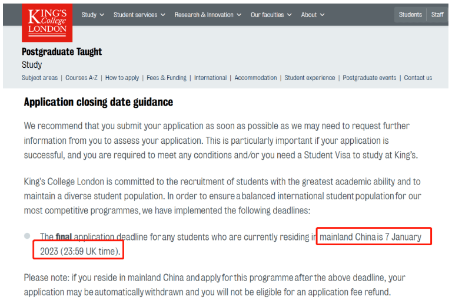Open the How to apply link
The width and height of the screenshot is (452, 303).
(x=122, y=78)
